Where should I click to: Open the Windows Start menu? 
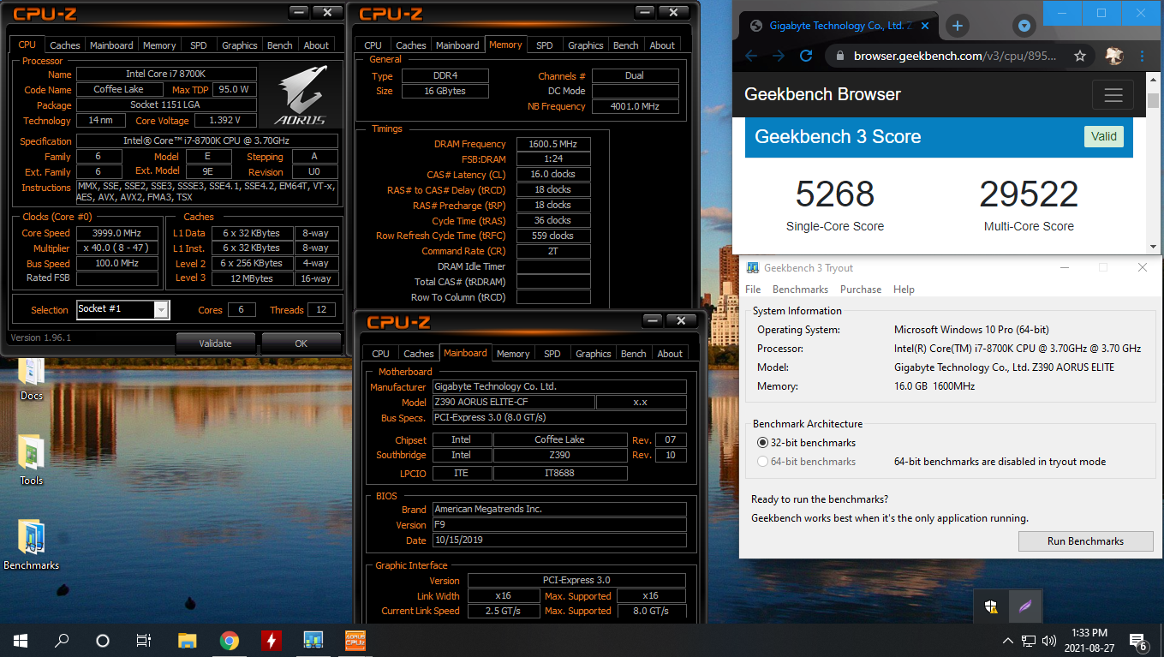pos(21,640)
